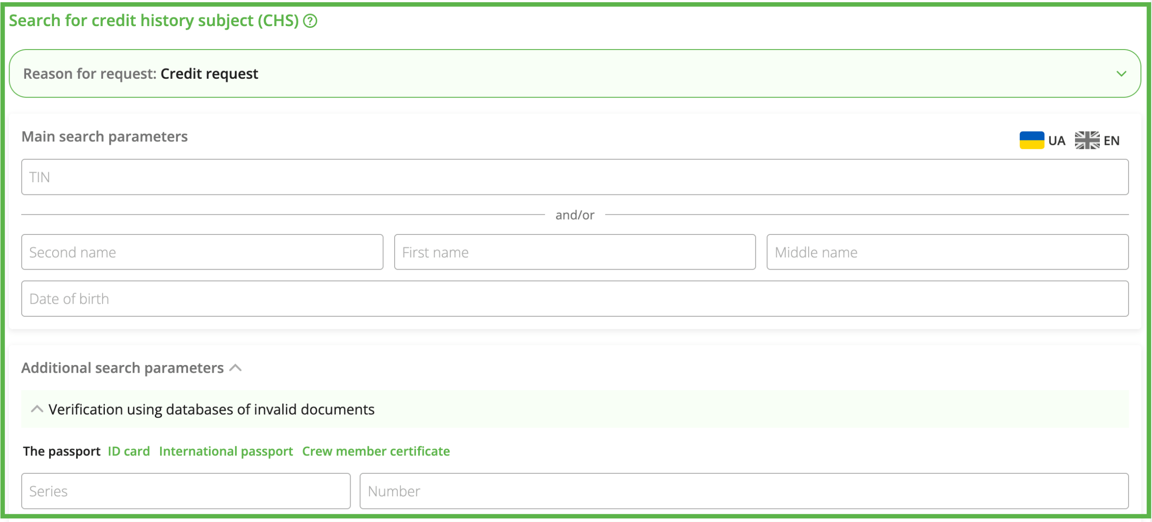Select the ID card tab

(x=129, y=451)
